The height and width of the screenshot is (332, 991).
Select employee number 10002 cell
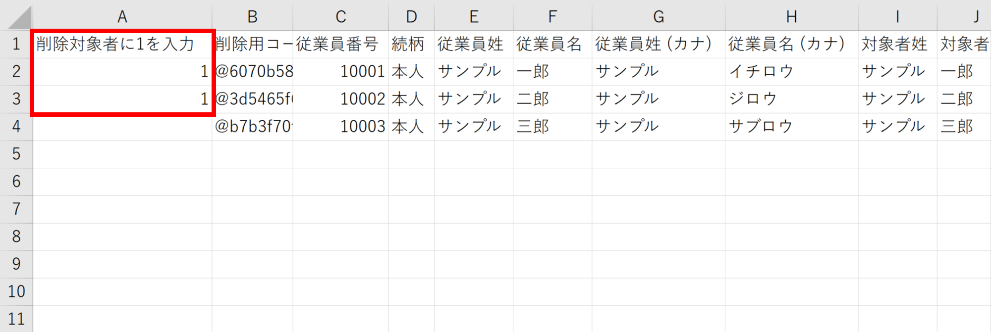[x=341, y=99]
